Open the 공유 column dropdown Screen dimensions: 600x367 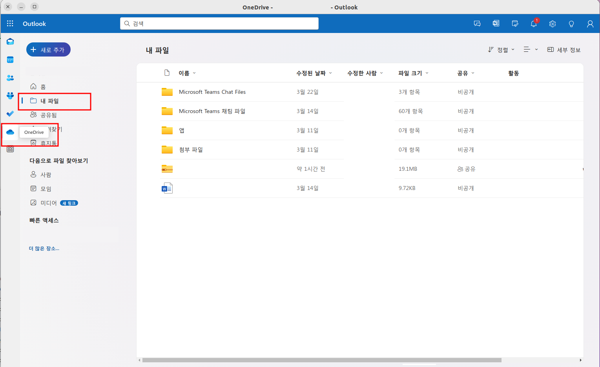pos(466,73)
